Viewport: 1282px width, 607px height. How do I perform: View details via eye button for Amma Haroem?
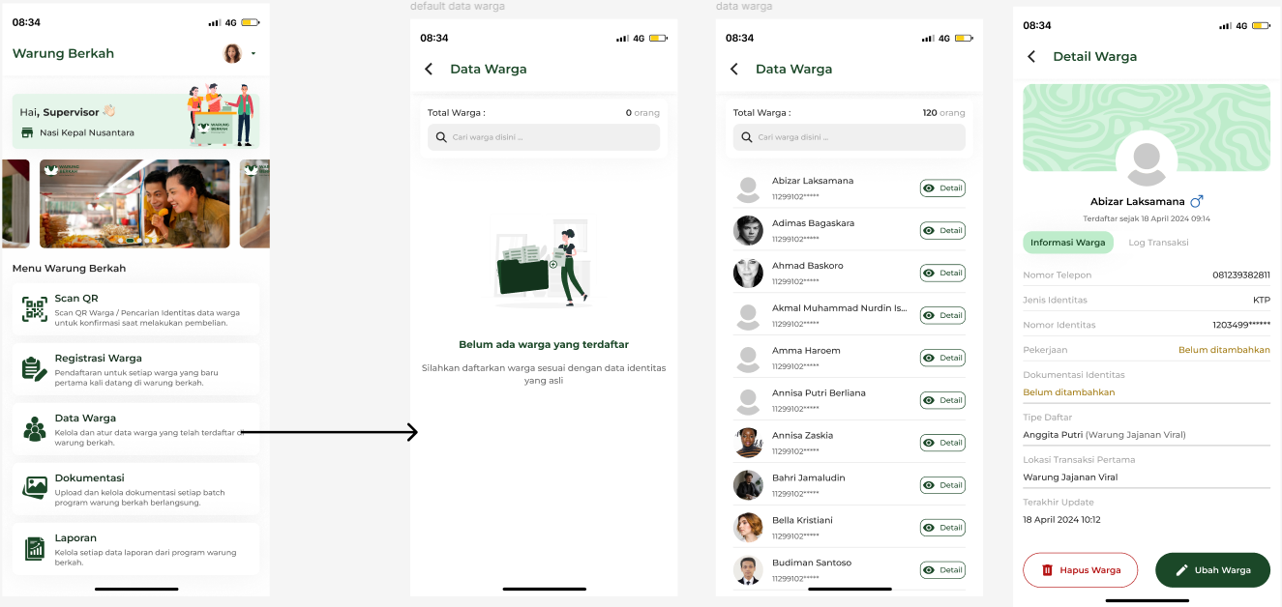pyautogui.click(x=942, y=358)
